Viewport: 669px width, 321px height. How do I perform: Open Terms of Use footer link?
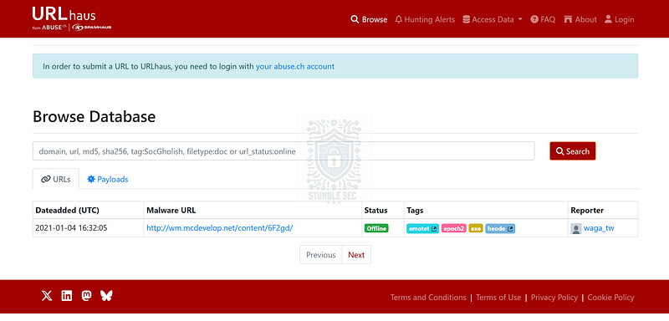(x=498, y=298)
